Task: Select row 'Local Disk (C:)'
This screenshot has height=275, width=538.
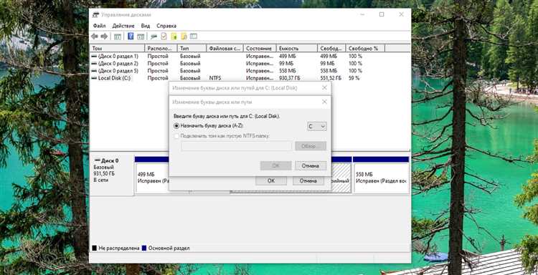Action: (250, 78)
